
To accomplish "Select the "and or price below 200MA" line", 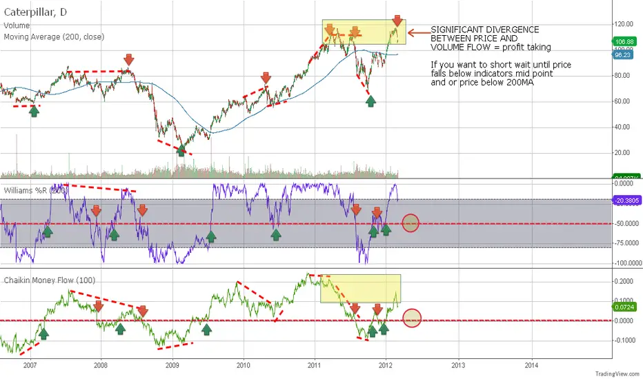I will (x=482, y=83).
